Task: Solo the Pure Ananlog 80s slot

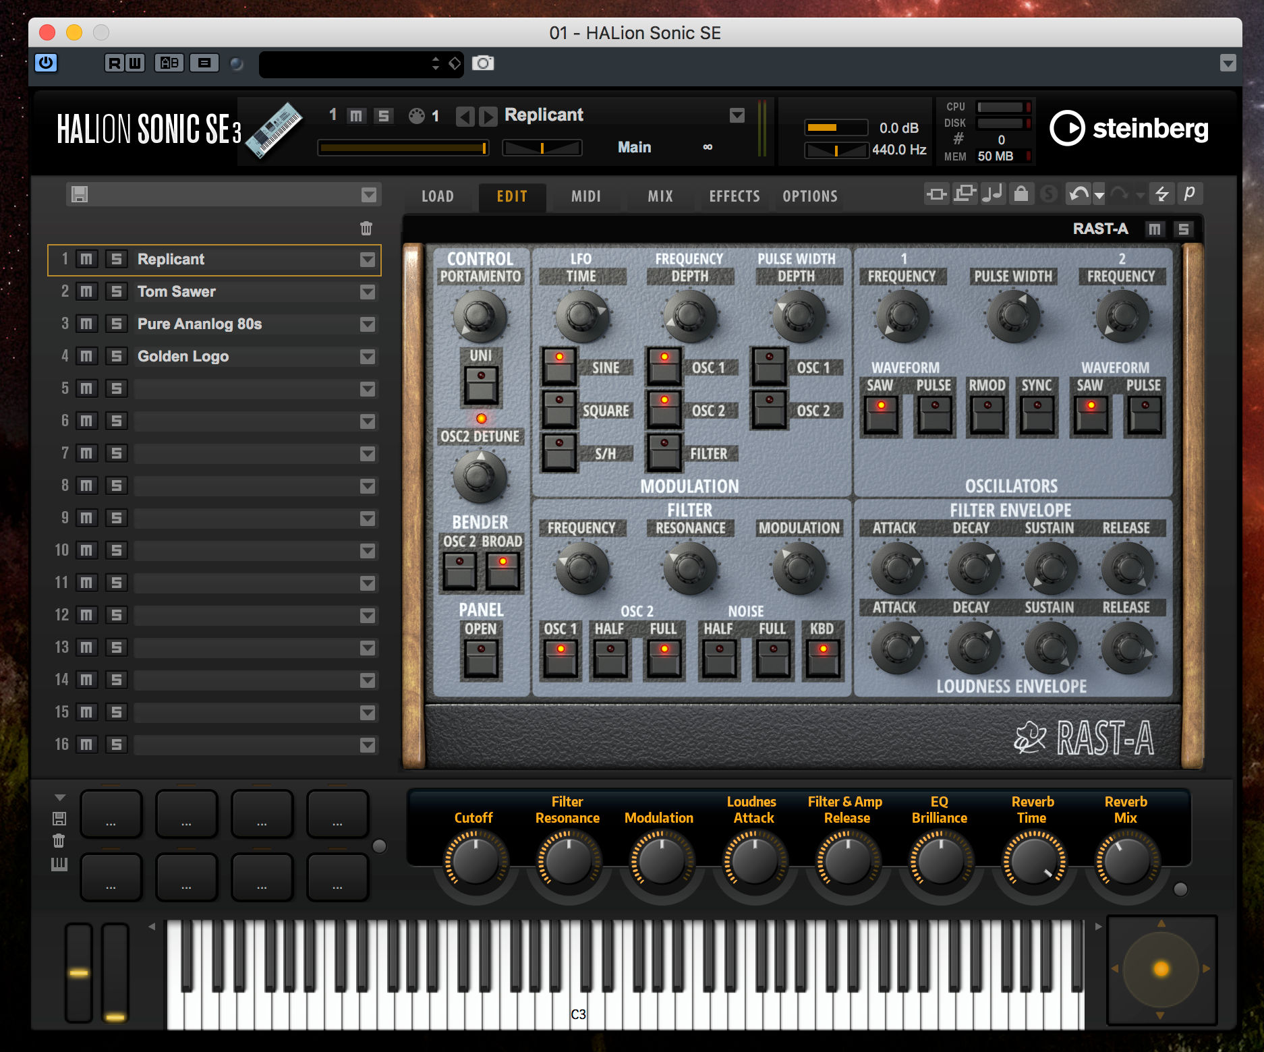Action: 116,324
